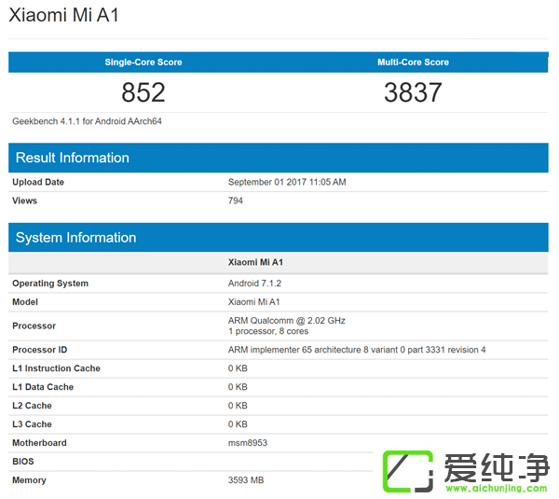The image size is (559, 499).
Task: Click the Xiaomi Mi A1 page title
Action: tap(63, 15)
